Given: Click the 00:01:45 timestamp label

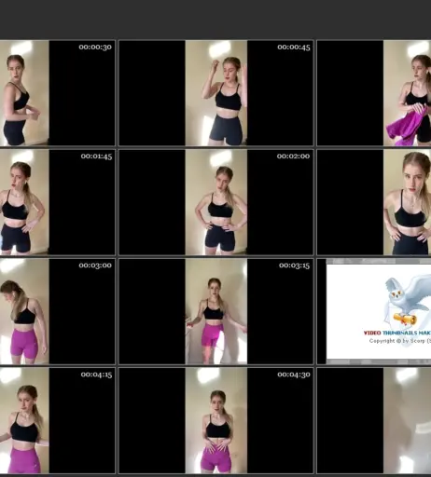Looking at the screenshot, I should coord(96,157).
